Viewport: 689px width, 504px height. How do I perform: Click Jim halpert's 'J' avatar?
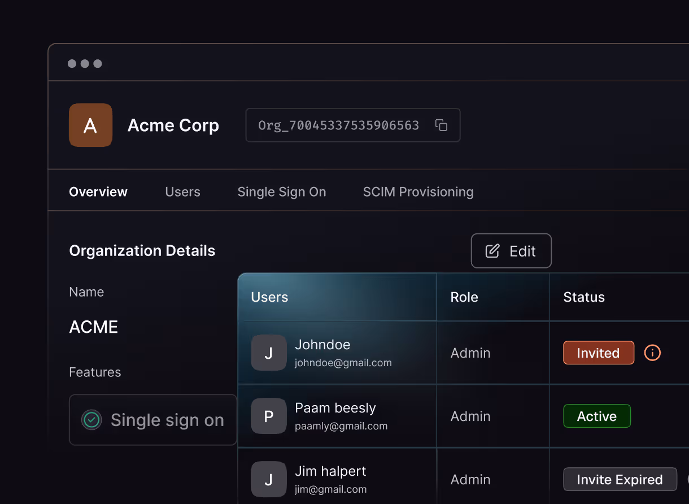pyautogui.click(x=269, y=479)
